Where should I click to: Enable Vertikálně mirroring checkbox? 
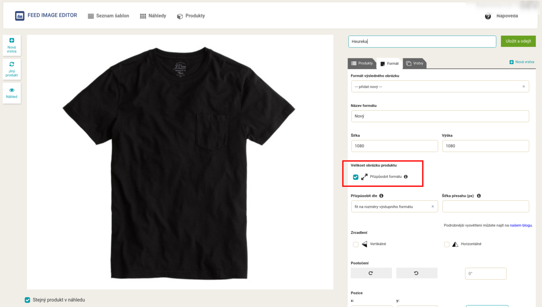pos(356,244)
